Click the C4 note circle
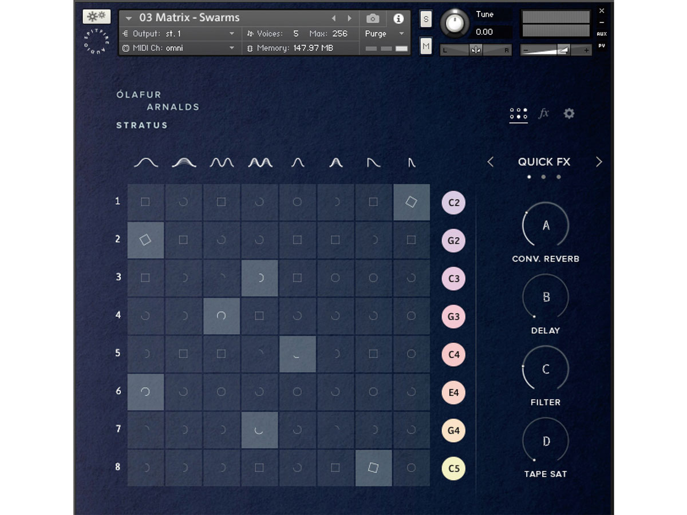Image resolution: width=687 pixels, height=515 pixels. point(453,354)
